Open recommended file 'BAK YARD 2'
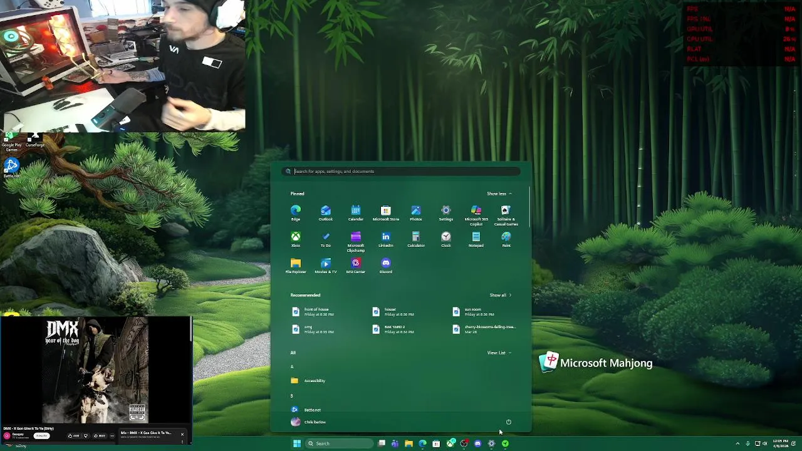This screenshot has width=802, height=451. pyautogui.click(x=393, y=329)
